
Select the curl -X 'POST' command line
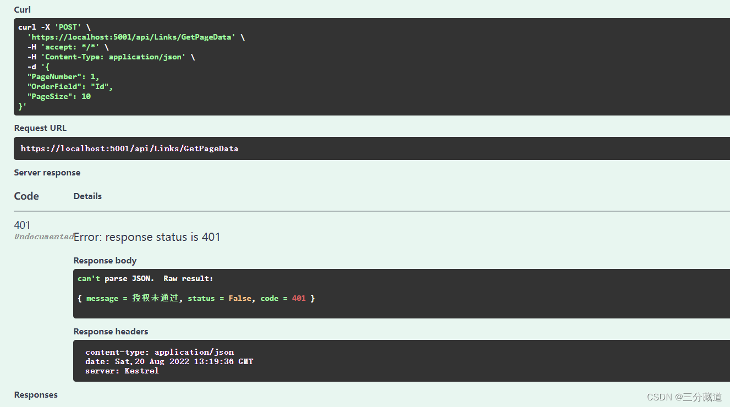pos(54,27)
